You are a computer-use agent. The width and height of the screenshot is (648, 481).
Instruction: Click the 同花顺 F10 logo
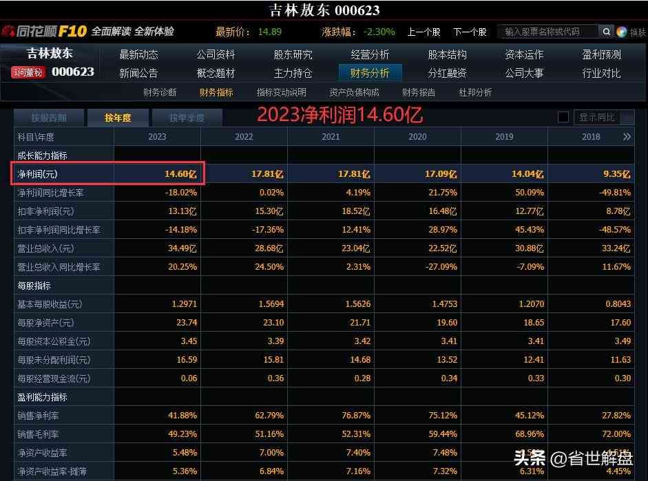tap(44, 32)
